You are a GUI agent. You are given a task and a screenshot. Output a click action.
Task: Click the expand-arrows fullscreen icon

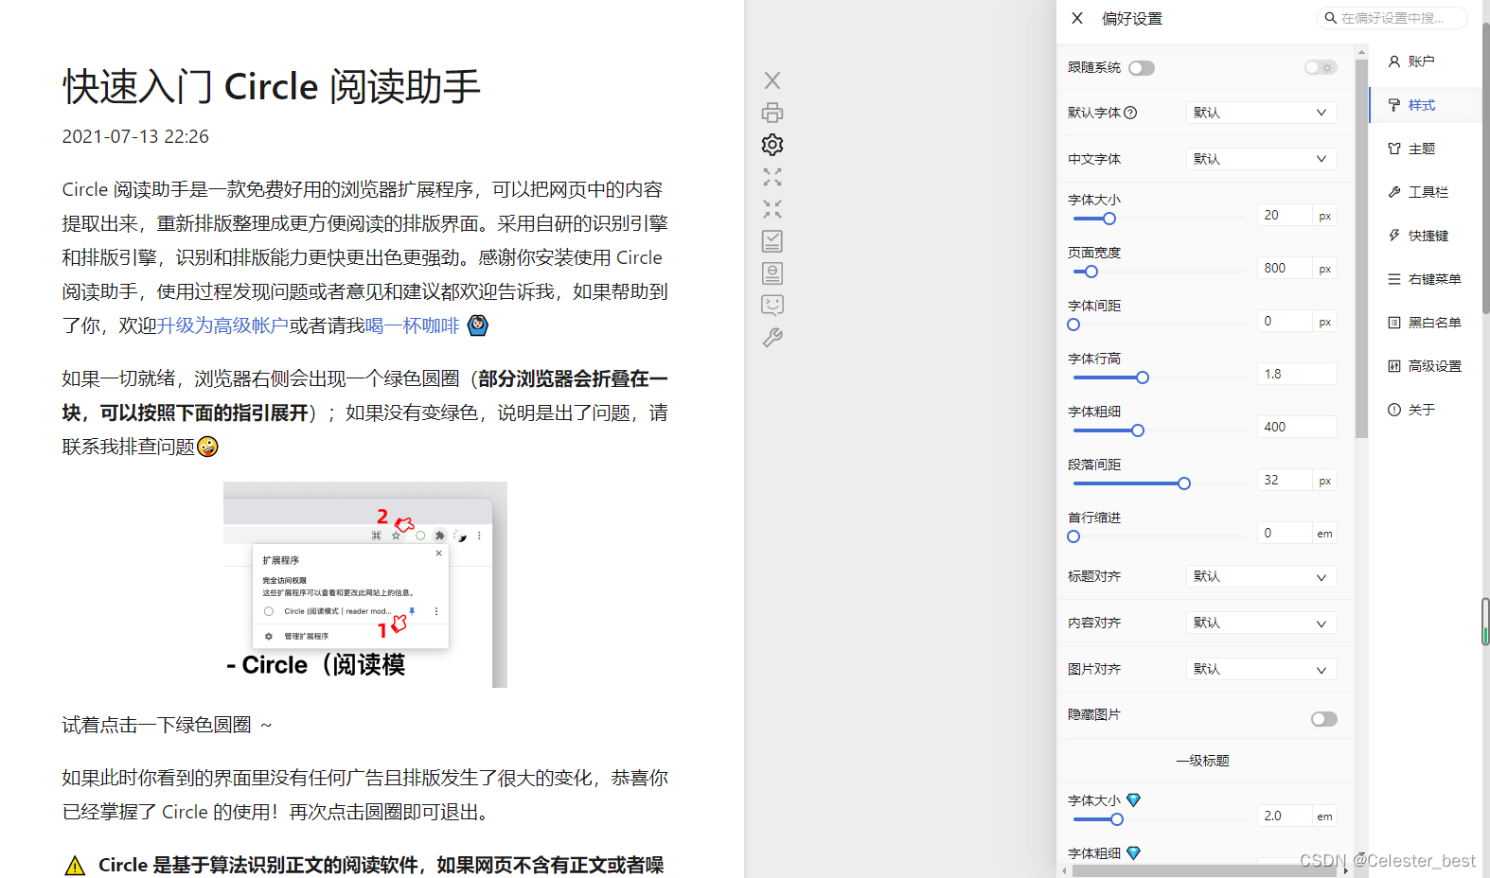772,177
